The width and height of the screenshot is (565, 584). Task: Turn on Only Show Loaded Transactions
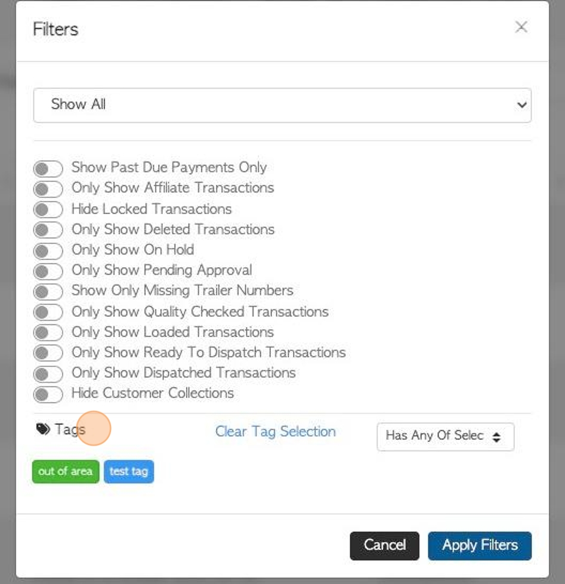pyautogui.click(x=48, y=333)
